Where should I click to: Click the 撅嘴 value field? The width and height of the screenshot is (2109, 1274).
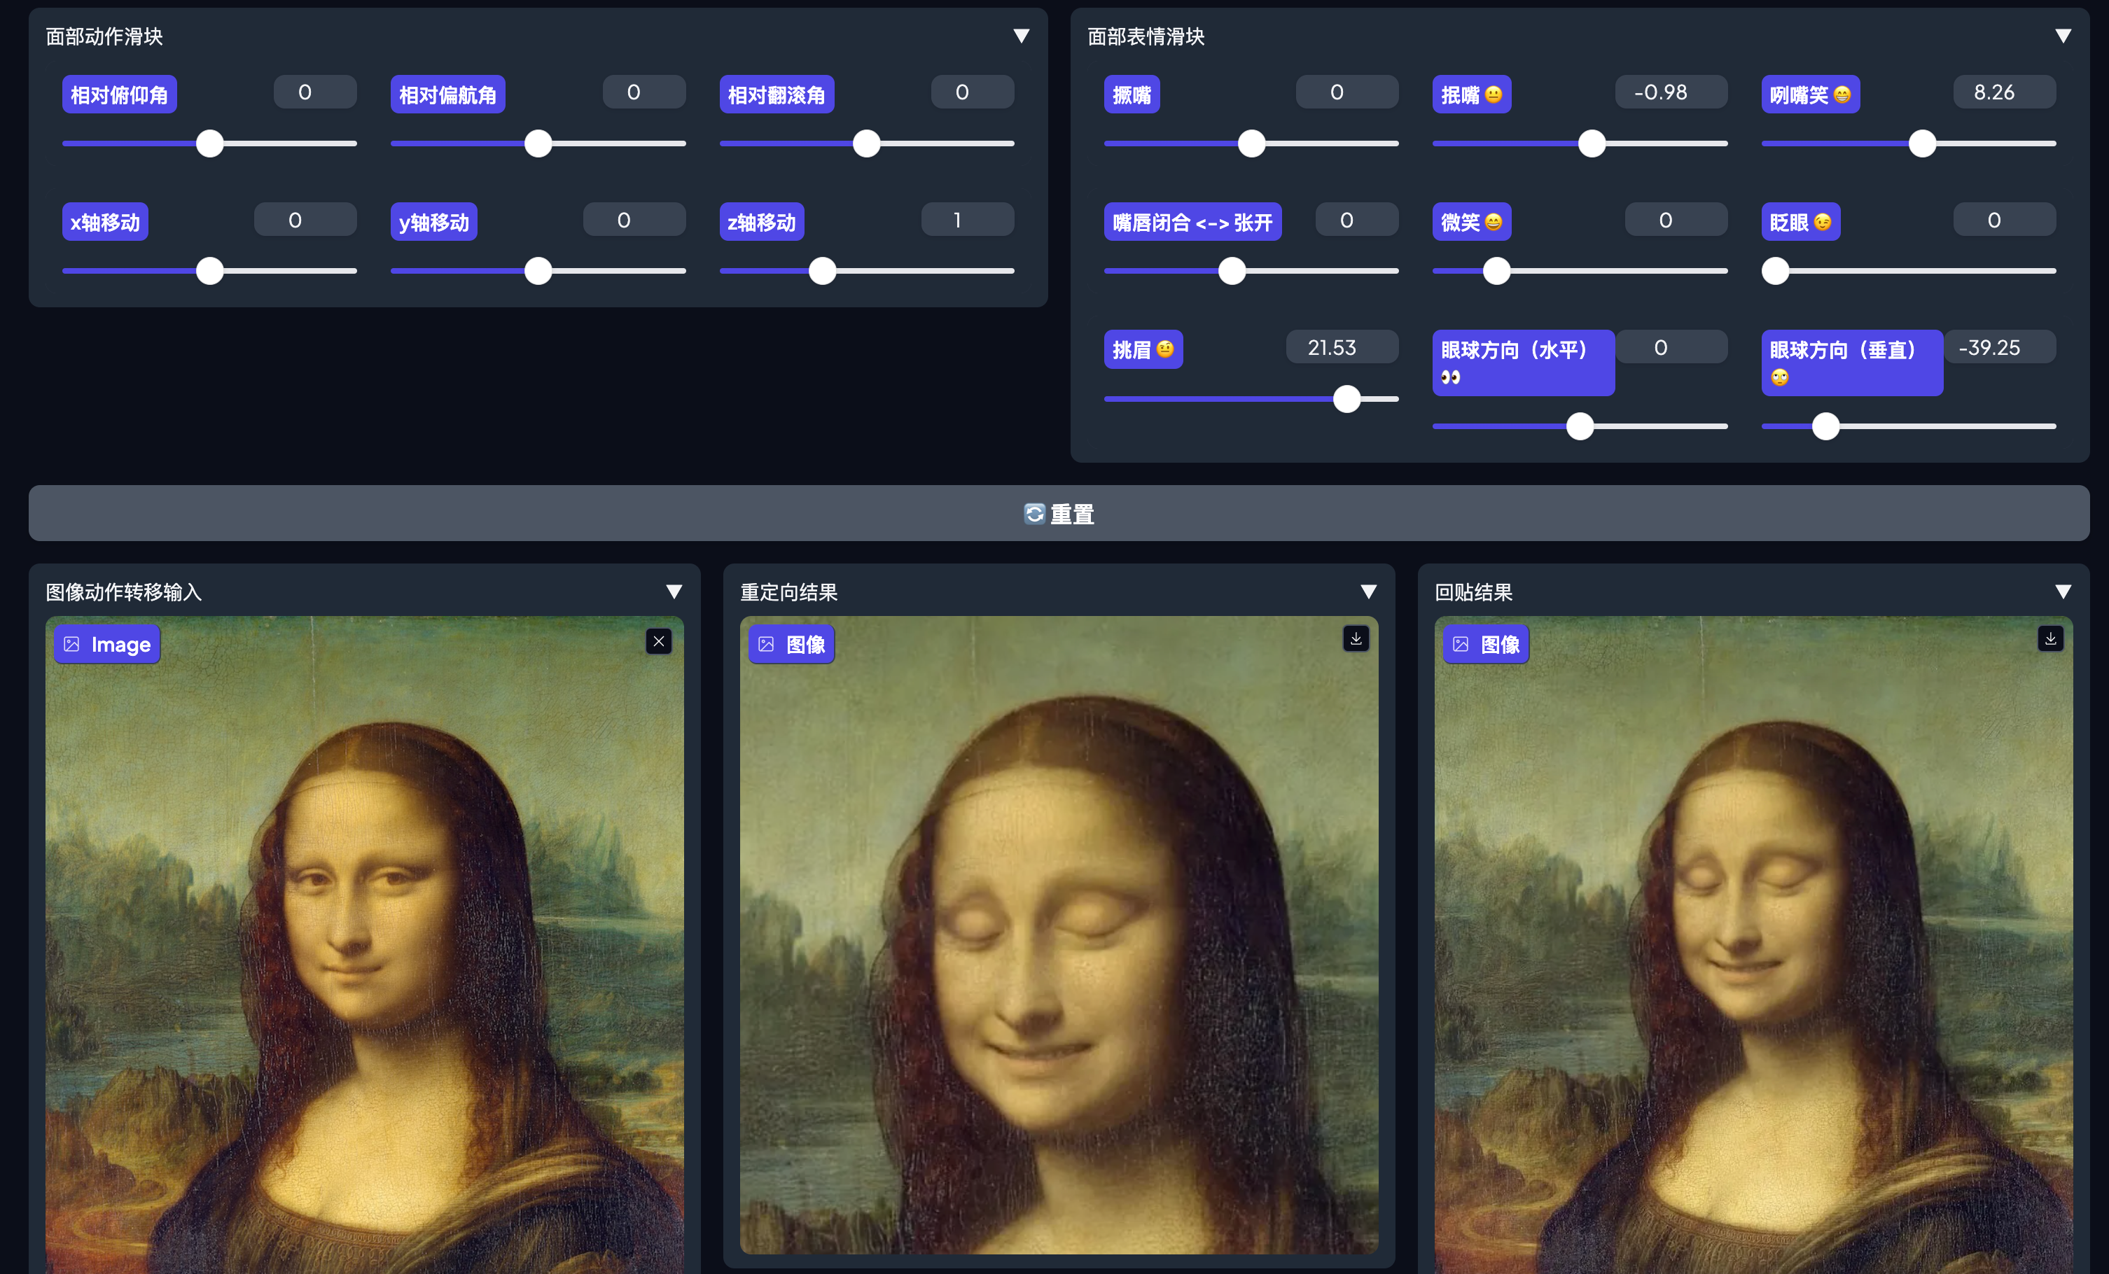1347,92
